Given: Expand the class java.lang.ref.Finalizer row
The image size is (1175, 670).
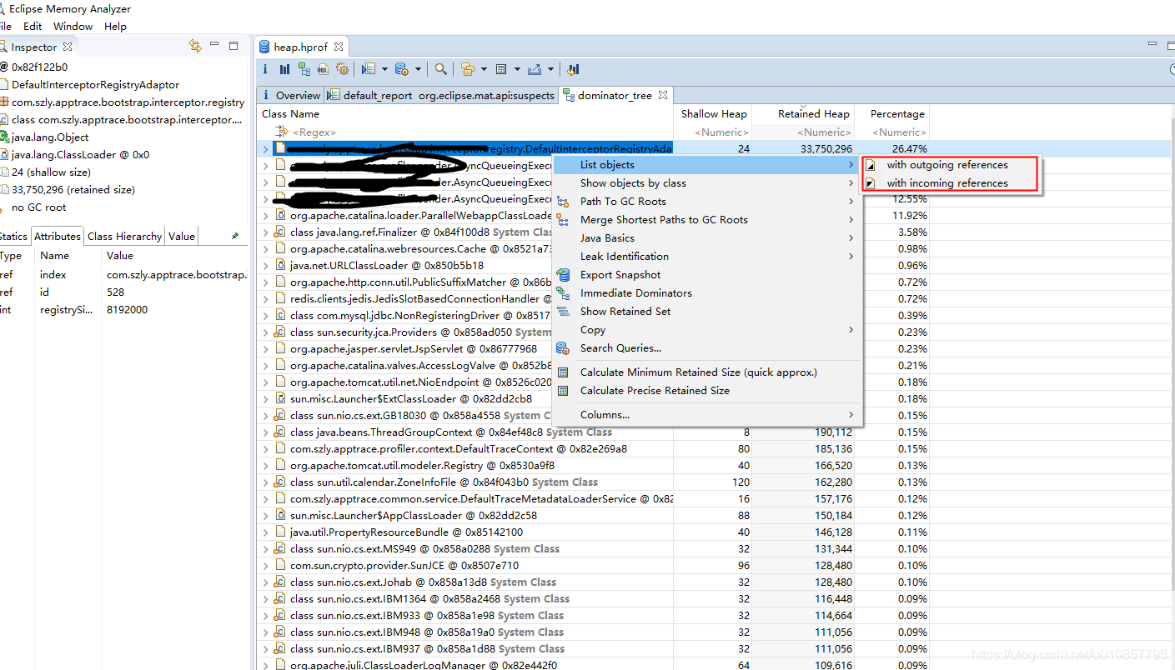Looking at the screenshot, I should point(266,232).
